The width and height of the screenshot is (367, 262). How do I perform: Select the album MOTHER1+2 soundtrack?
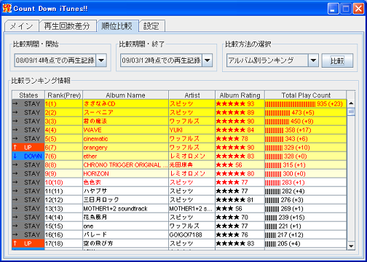tap(125, 209)
